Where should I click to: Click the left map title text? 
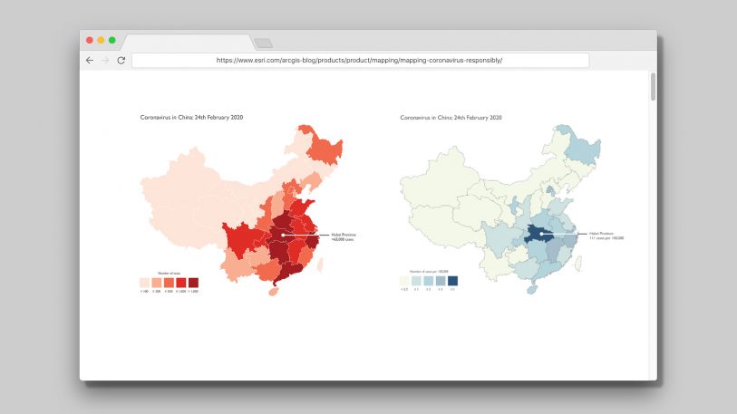(x=191, y=118)
